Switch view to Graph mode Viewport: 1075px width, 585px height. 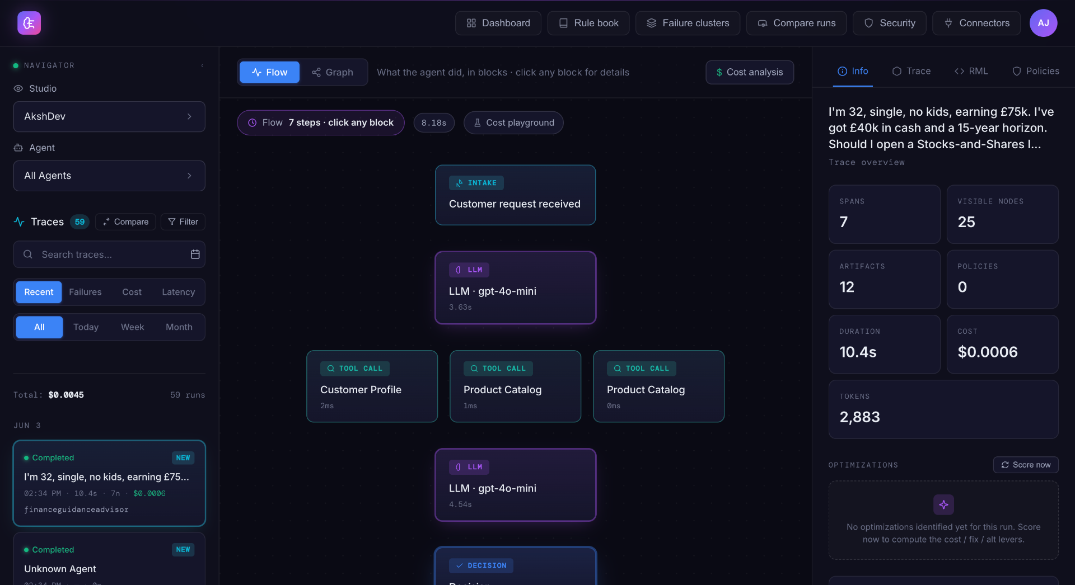pos(333,72)
